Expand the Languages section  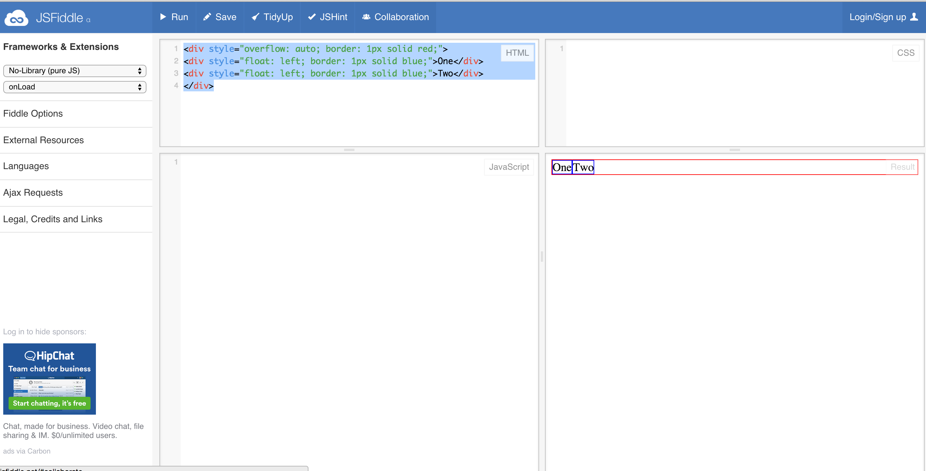26,167
